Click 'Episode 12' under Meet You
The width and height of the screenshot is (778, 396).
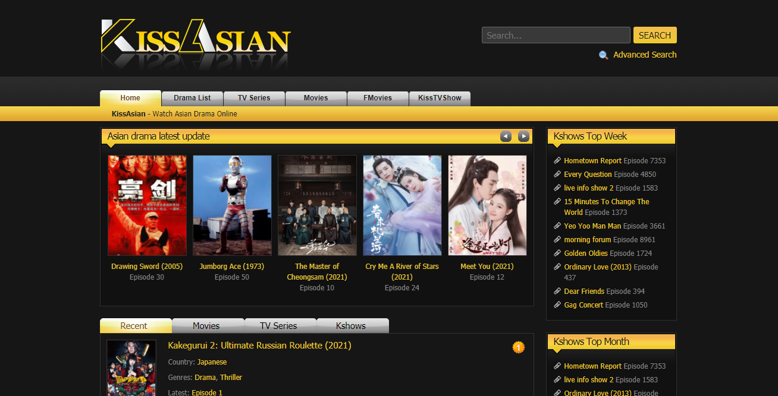tap(487, 277)
